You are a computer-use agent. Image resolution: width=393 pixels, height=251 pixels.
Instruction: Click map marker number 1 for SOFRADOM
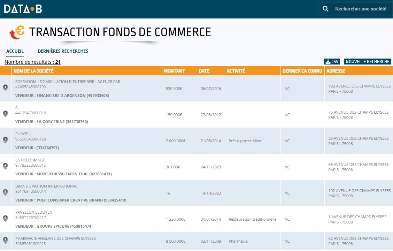coord(5,88)
